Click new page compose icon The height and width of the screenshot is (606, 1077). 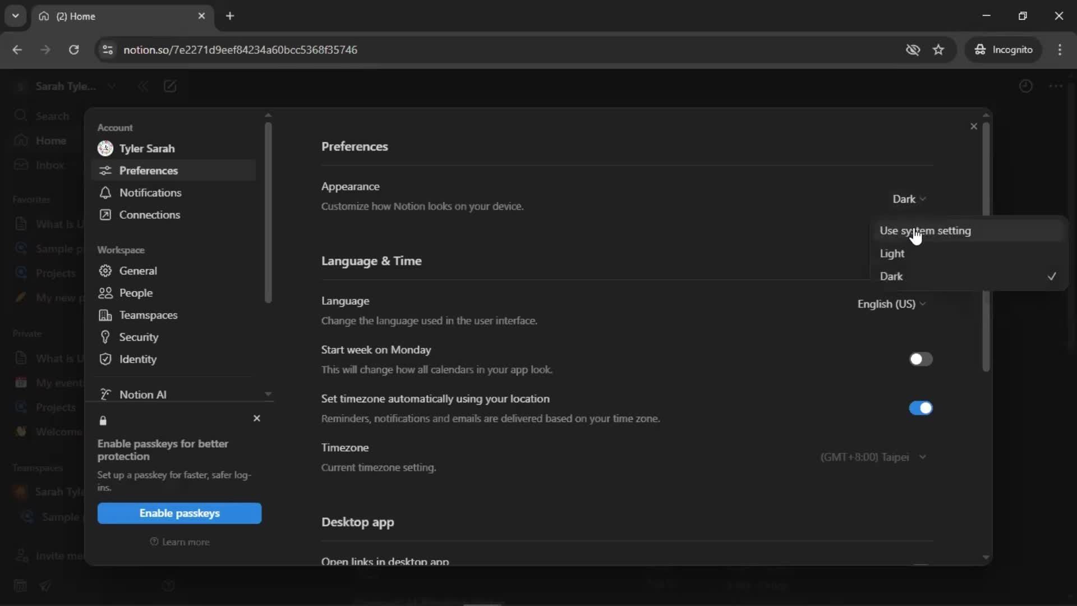click(170, 86)
